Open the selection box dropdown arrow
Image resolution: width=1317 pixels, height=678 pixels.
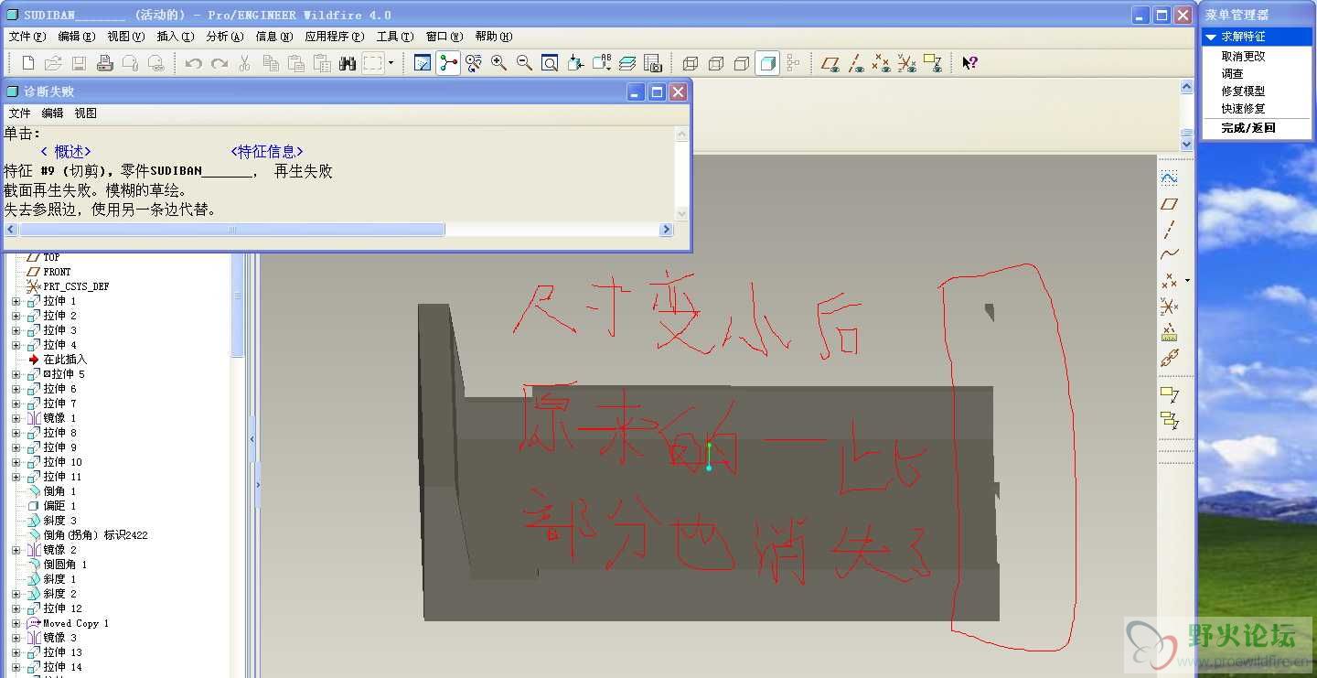pos(391,63)
